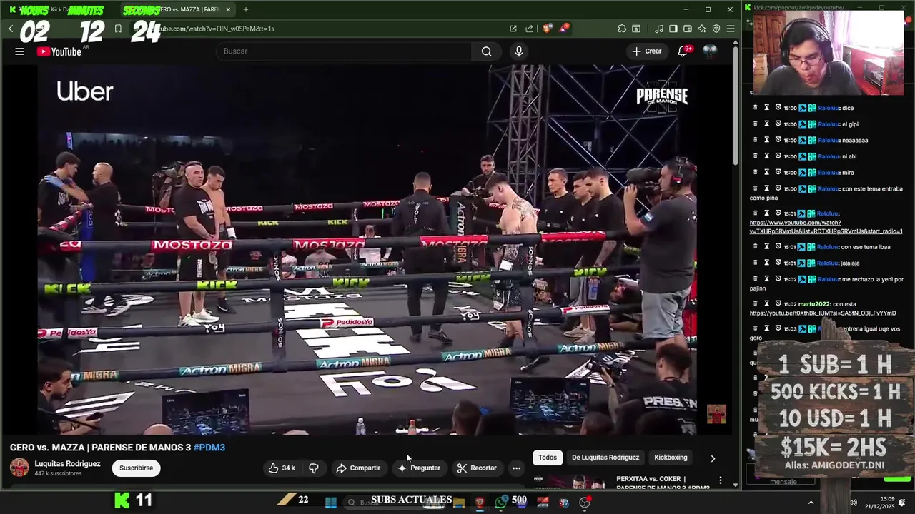Open the PERXITAA vs. COKER video thumbnail
915x514 pixels.
point(570,482)
